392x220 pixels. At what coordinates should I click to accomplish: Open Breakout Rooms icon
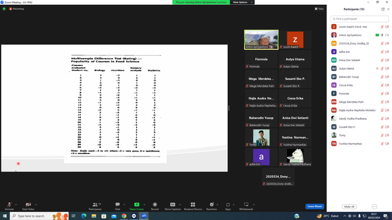pyautogui.click(x=193, y=205)
